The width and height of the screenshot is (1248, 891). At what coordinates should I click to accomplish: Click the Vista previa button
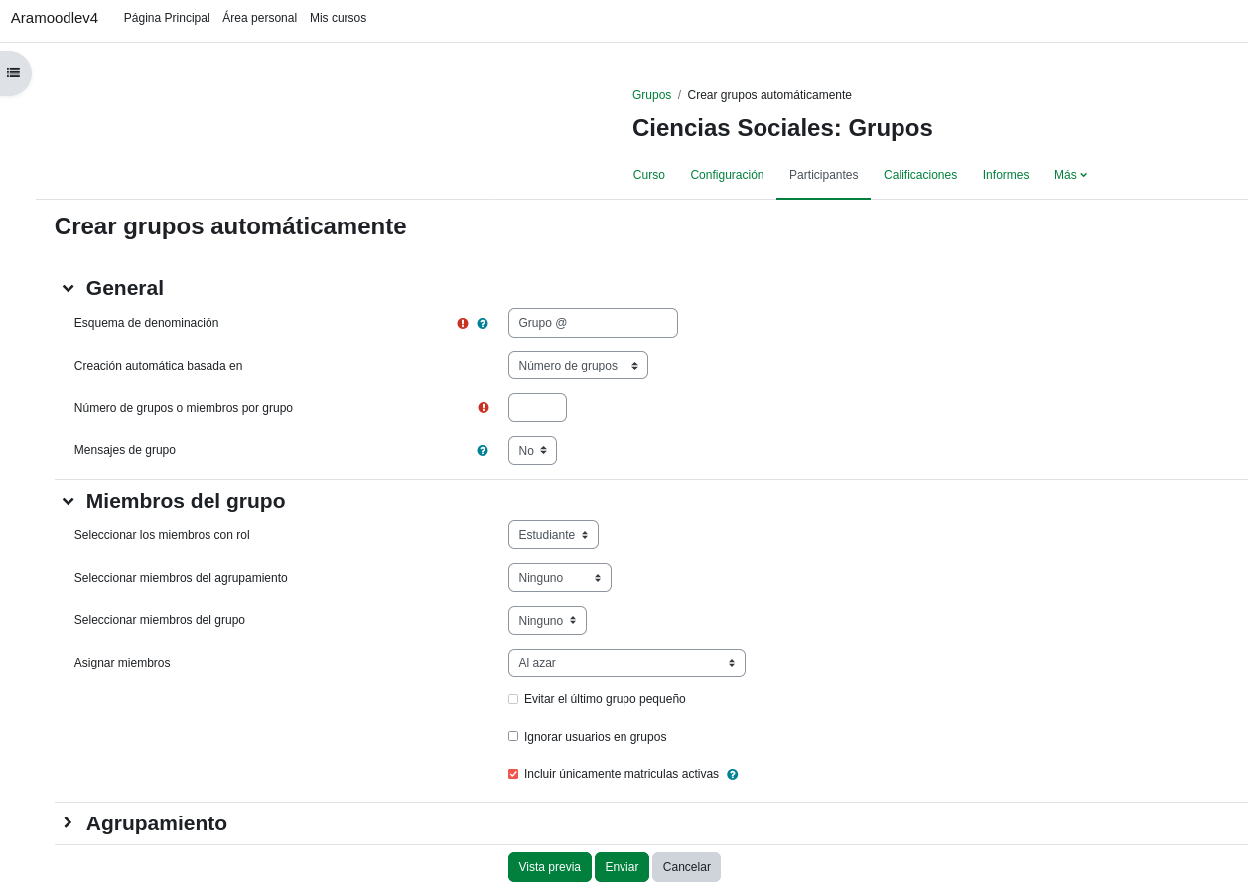click(x=550, y=867)
